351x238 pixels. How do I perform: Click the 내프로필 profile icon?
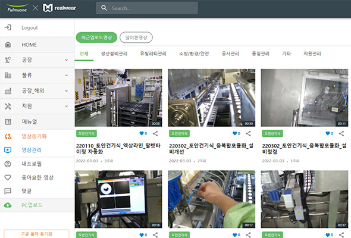[8, 164]
